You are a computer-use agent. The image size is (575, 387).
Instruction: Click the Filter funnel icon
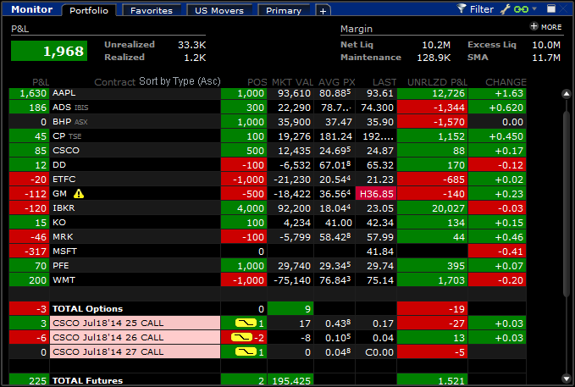[x=462, y=8]
